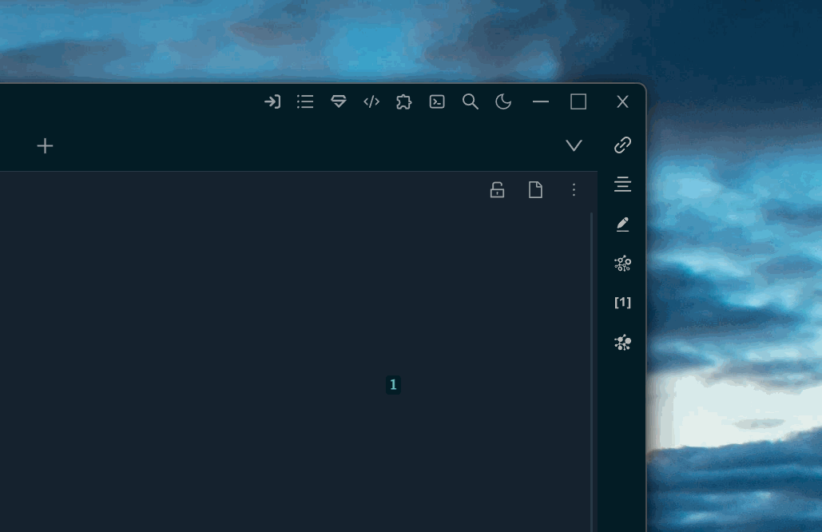Open the outline list icon in the titlebar
Screen dimensions: 822x532
point(304,101)
